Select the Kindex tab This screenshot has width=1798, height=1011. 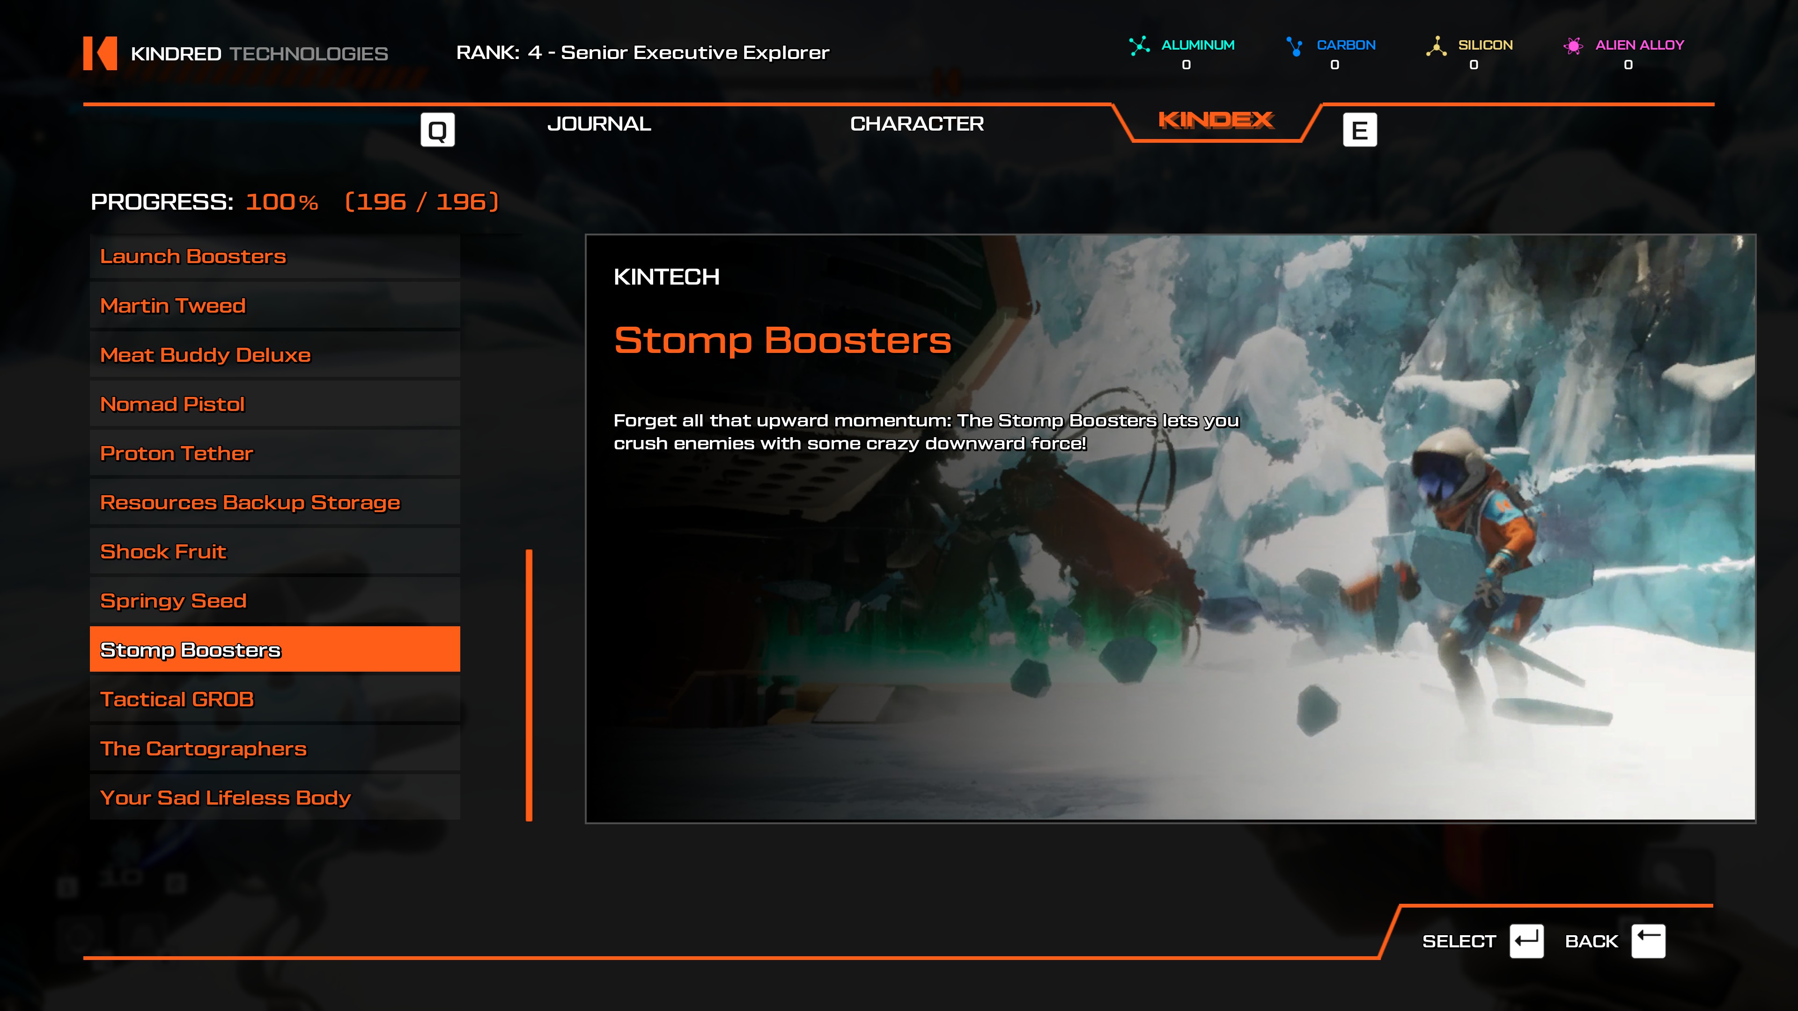pyautogui.click(x=1216, y=120)
